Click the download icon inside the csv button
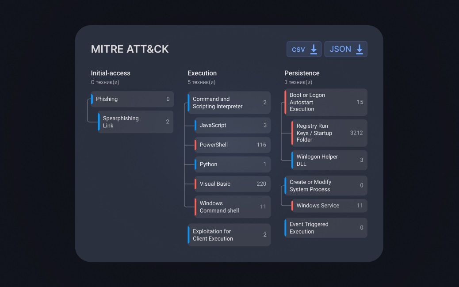Viewport: 459px width, 287px height. coord(314,49)
